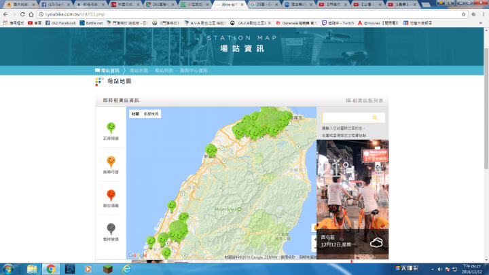The image size is (489, 275).
Task: Click the gray suspended-service legend pin
Action: click(111, 229)
